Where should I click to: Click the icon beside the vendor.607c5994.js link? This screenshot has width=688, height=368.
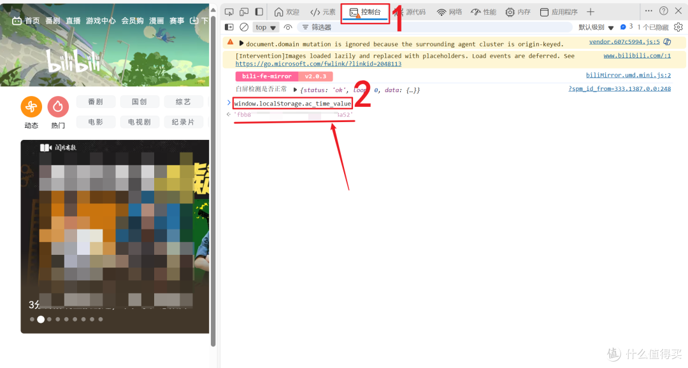click(x=667, y=42)
